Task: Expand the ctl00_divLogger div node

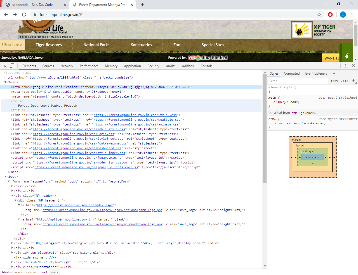Action: click(x=12, y=243)
